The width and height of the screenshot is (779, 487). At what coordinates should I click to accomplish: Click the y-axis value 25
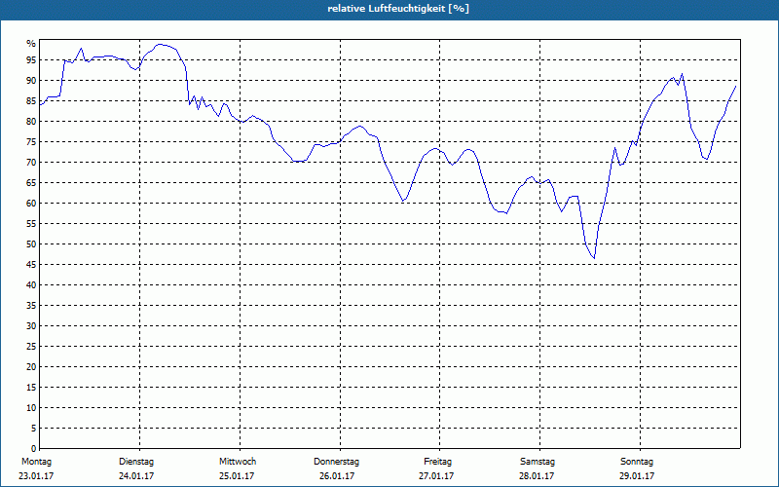(31, 347)
